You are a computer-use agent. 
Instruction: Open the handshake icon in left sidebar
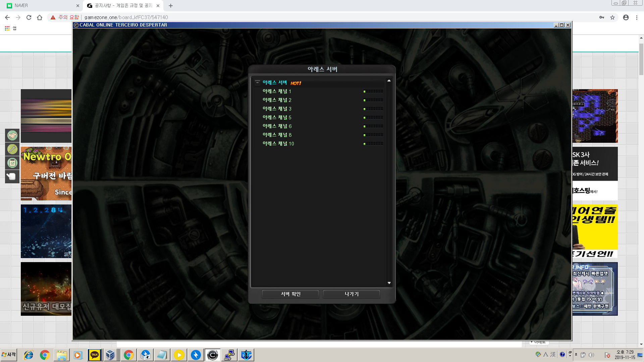pos(12,135)
